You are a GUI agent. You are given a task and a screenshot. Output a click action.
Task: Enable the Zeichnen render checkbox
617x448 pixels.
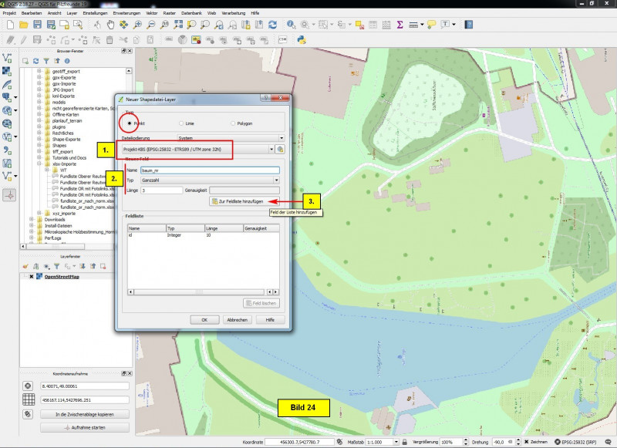click(x=526, y=443)
